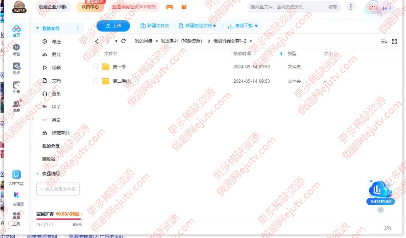Viewport: 406px width, 238px height.
Task: Open the 传输 transfer panel
Action: pos(16,50)
